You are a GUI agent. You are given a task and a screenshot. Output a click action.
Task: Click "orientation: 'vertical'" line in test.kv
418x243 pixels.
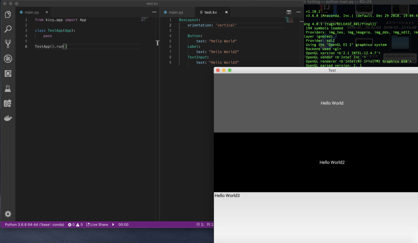click(x=212, y=25)
